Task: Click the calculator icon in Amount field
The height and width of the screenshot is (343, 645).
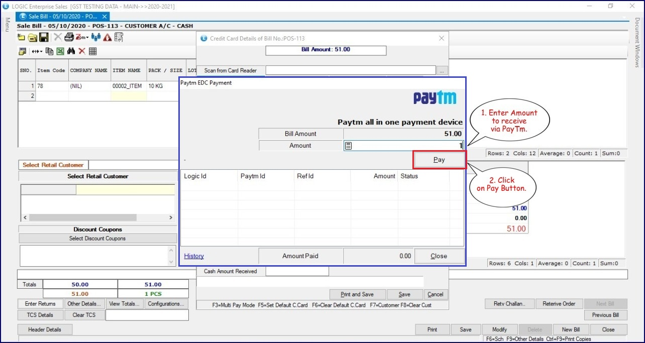Action: tap(349, 146)
